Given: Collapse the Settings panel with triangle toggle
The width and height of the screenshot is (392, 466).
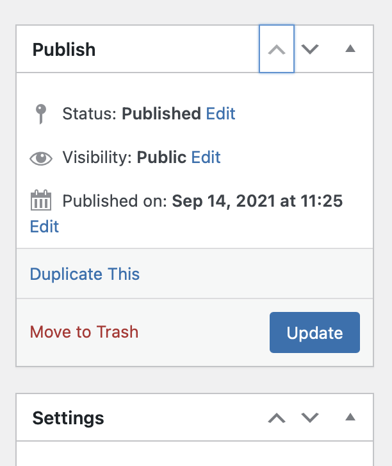Looking at the screenshot, I should (350, 417).
